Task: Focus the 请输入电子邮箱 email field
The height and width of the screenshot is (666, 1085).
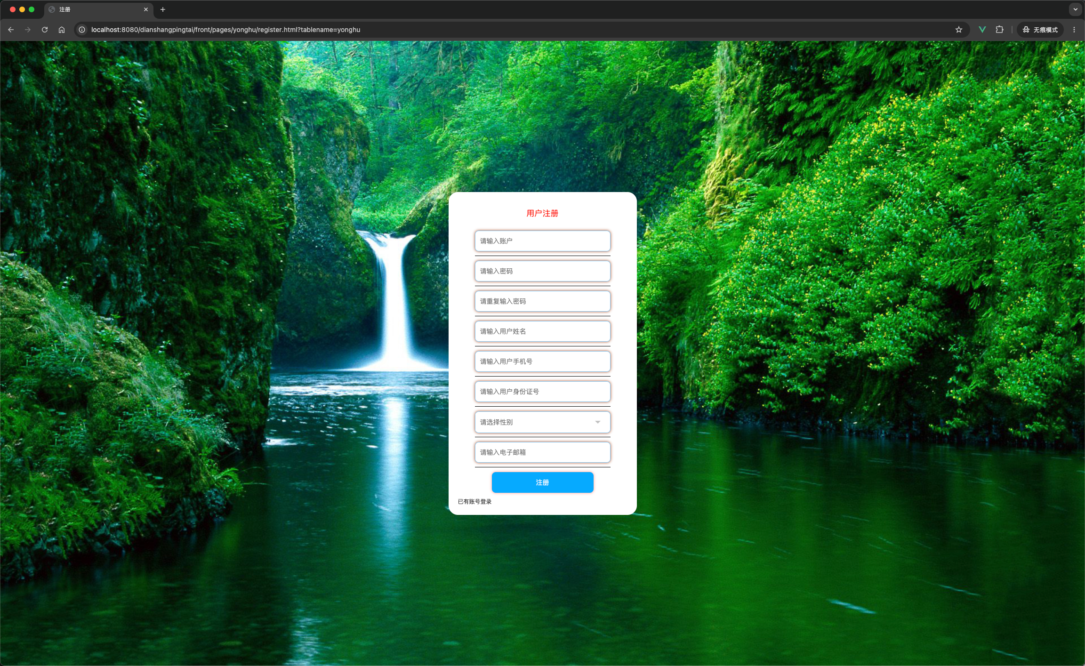Action: (542, 452)
